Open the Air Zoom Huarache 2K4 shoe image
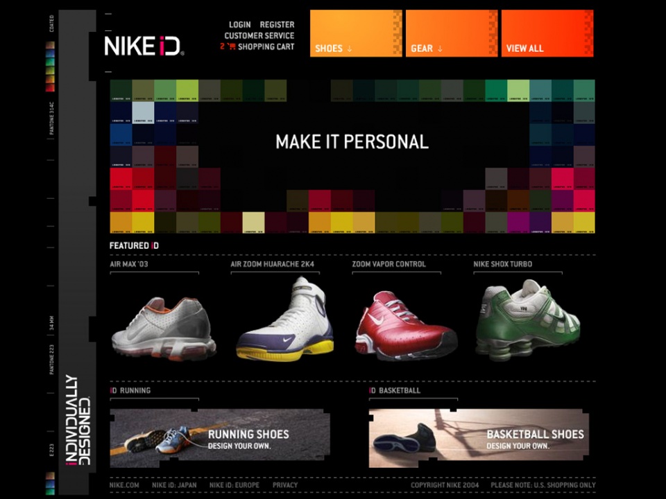Image resolution: width=666 pixels, height=499 pixels. pos(285,319)
